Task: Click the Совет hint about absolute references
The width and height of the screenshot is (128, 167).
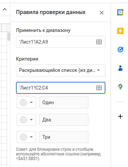Action: click(x=59, y=154)
